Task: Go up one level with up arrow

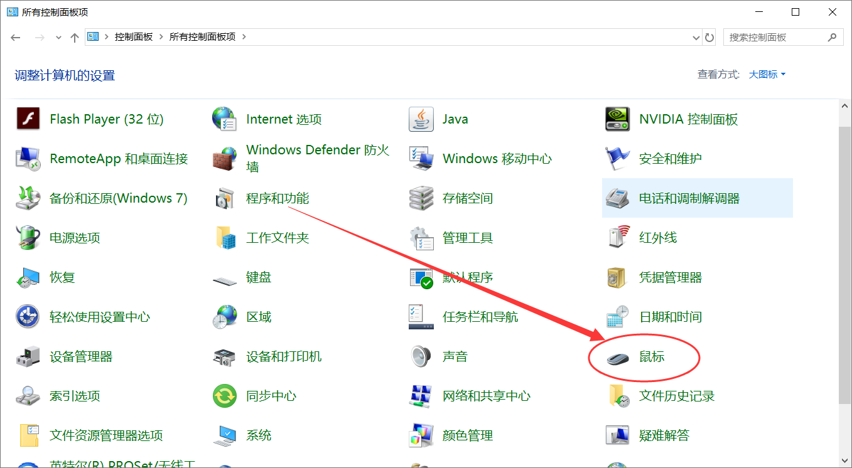Action: (74, 38)
